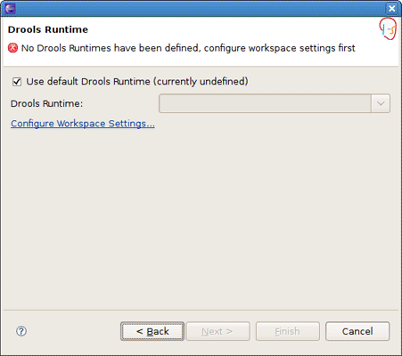Click the 'Drools Runtime:' field label
This screenshot has height=356, width=402.
pos(46,103)
